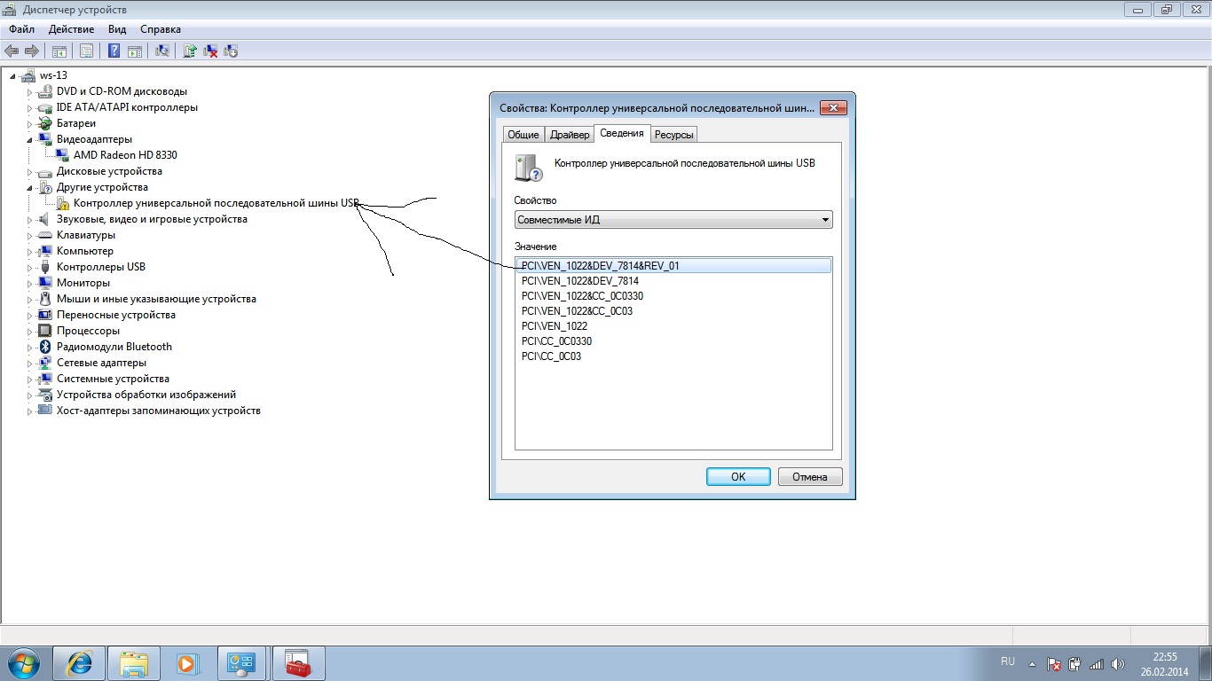Open the Свойство dropdown showing Совместимые ИД
Viewport: 1212px width, 681px height.
(x=673, y=219)
